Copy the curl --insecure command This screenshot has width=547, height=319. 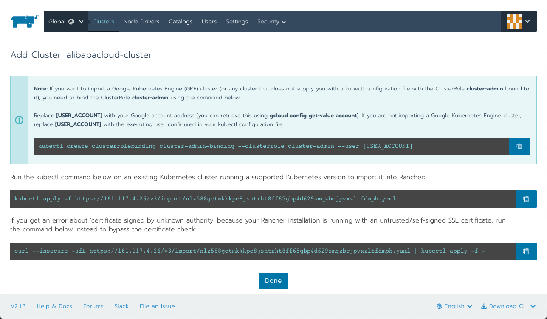526,251
